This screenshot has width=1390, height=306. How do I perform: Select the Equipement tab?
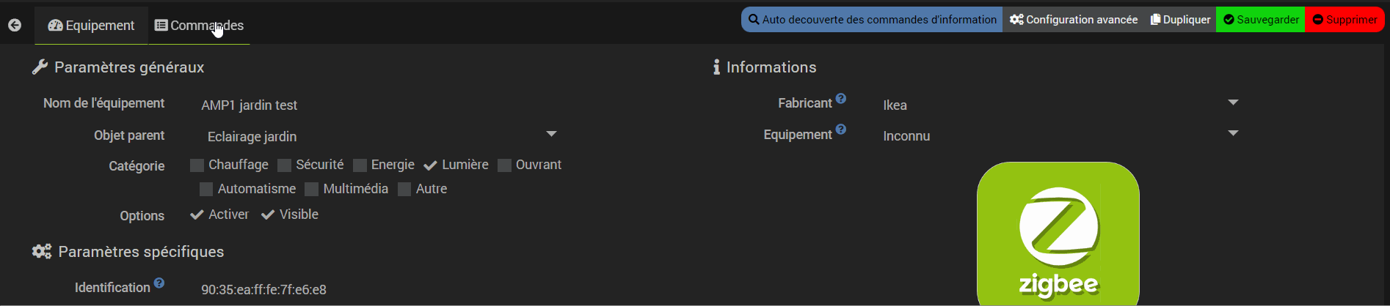(x=92, y=26)
